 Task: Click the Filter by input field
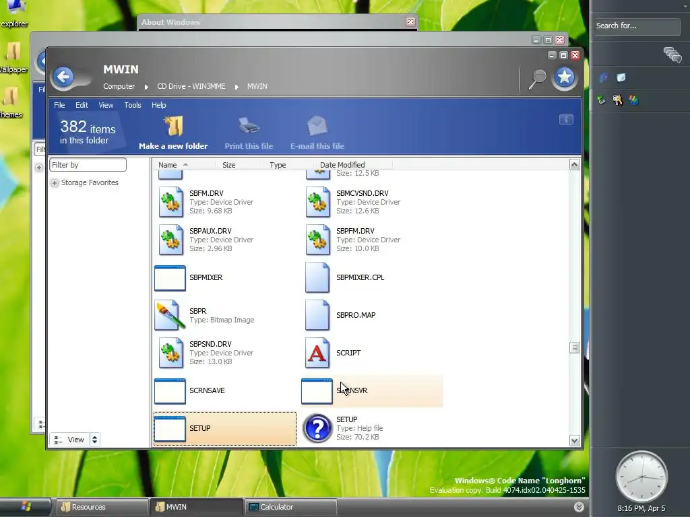click(88, 165)
